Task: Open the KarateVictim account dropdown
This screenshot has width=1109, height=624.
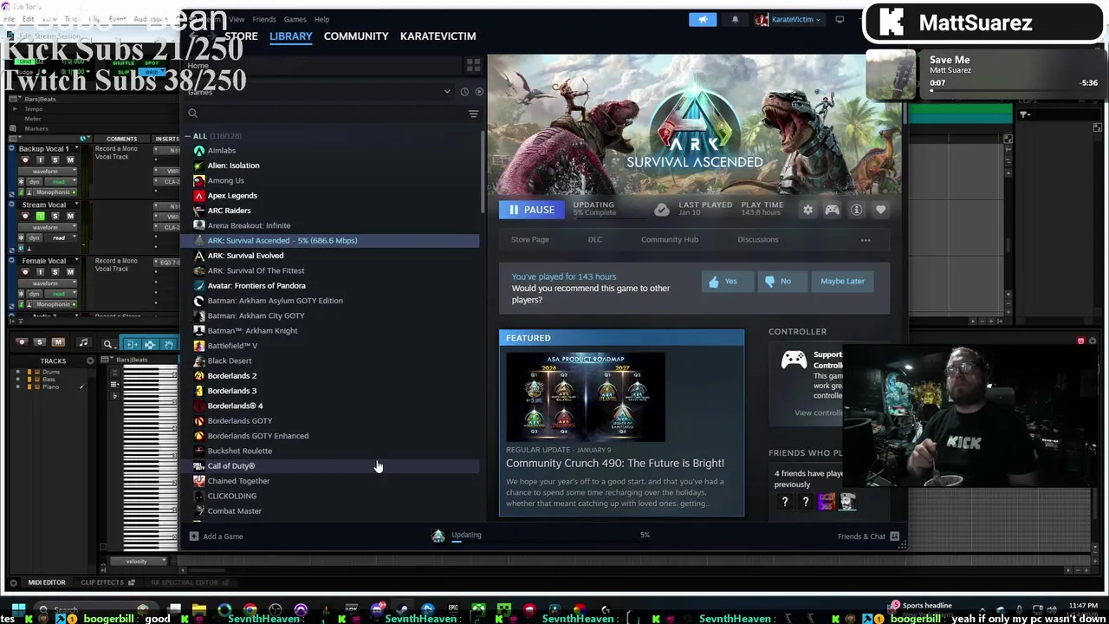Action: [788, 19]
